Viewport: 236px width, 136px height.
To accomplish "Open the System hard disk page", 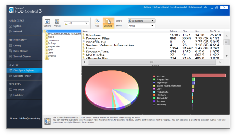I will click(x=17, y=26).
